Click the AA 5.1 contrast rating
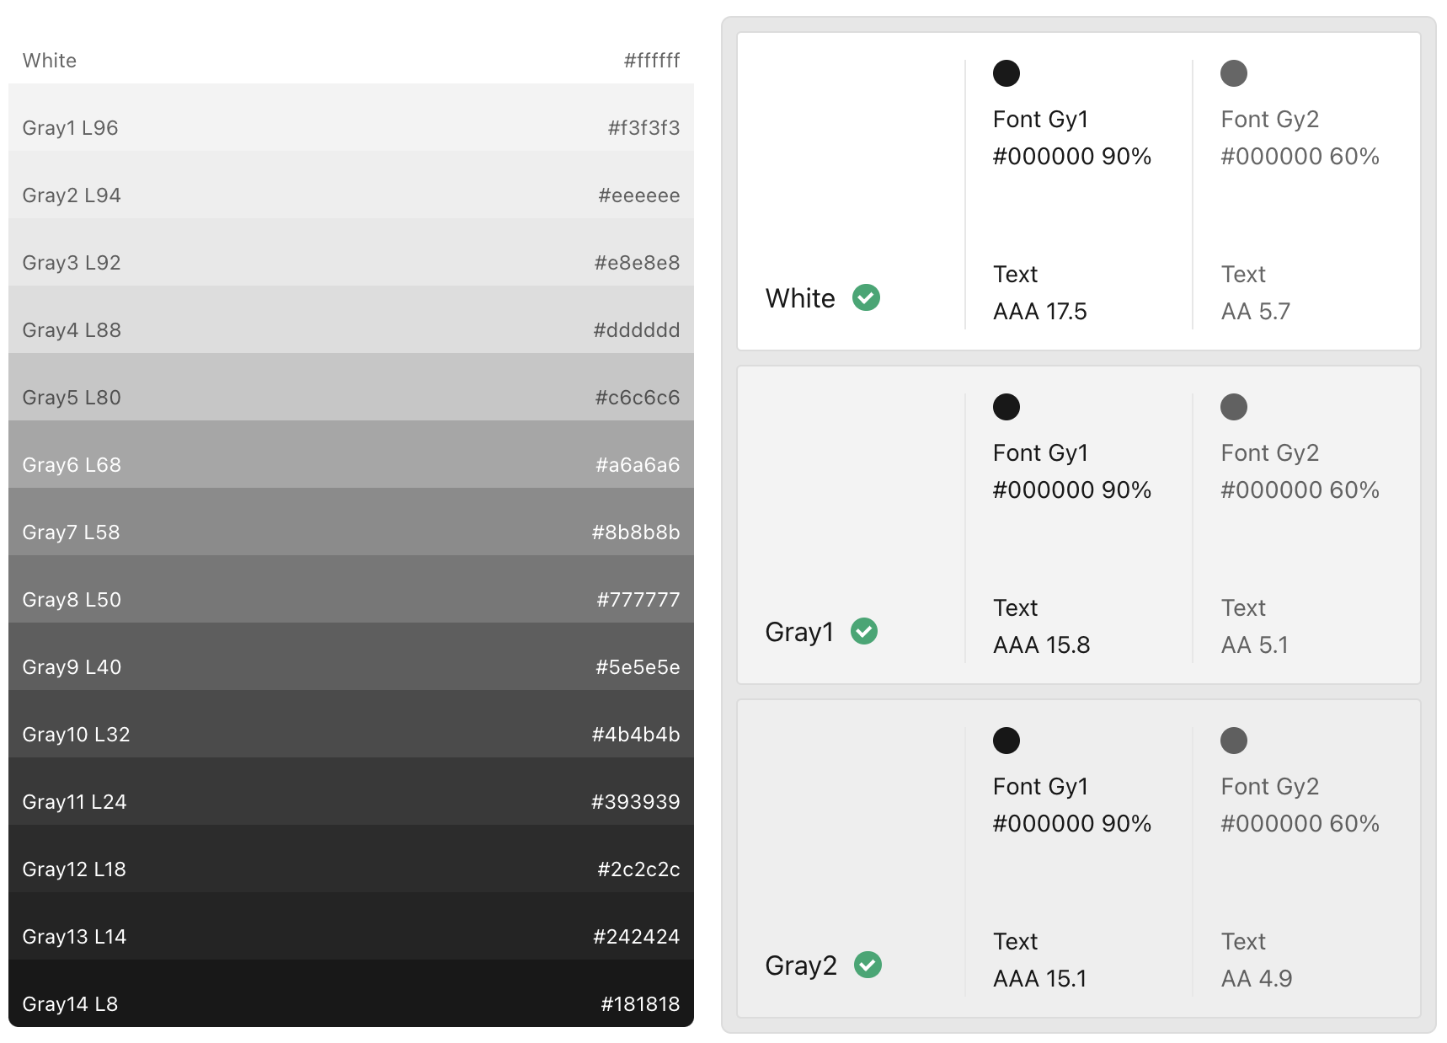 pyautogui.click(x=1255, y=645)
